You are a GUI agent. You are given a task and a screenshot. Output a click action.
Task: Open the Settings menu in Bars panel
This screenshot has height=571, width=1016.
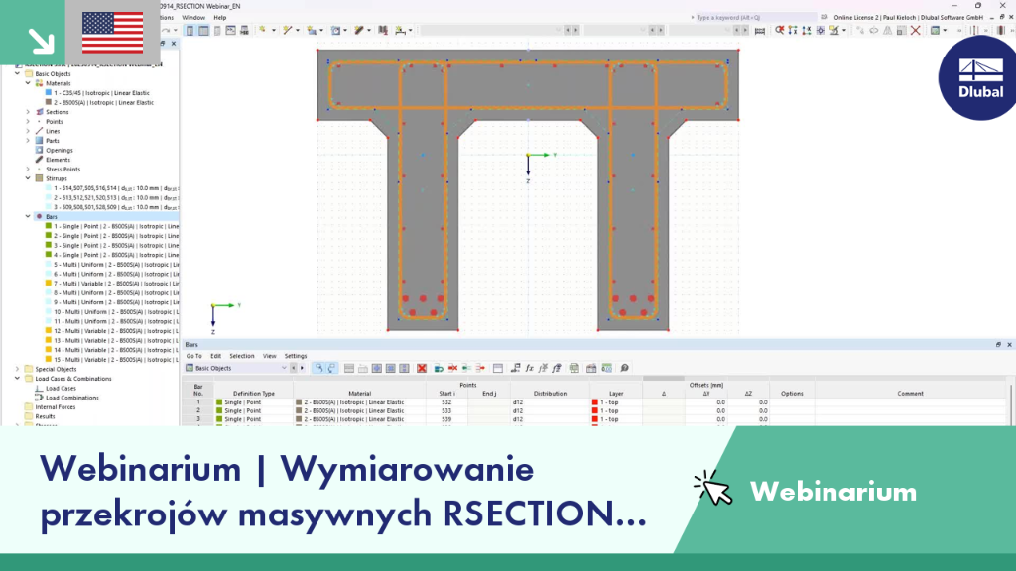pyautogui.click(x=296, y=356)
